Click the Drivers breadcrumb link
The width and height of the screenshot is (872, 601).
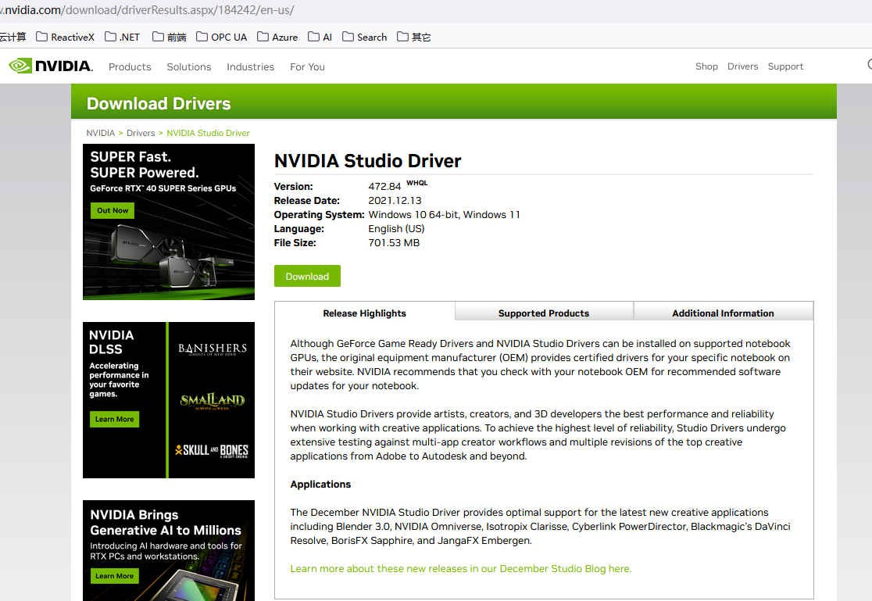point(141,133)
